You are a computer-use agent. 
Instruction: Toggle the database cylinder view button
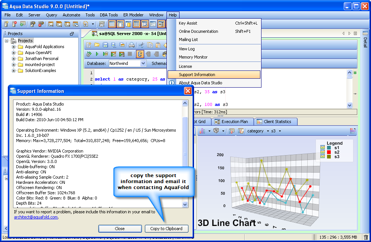click(128, 24)
